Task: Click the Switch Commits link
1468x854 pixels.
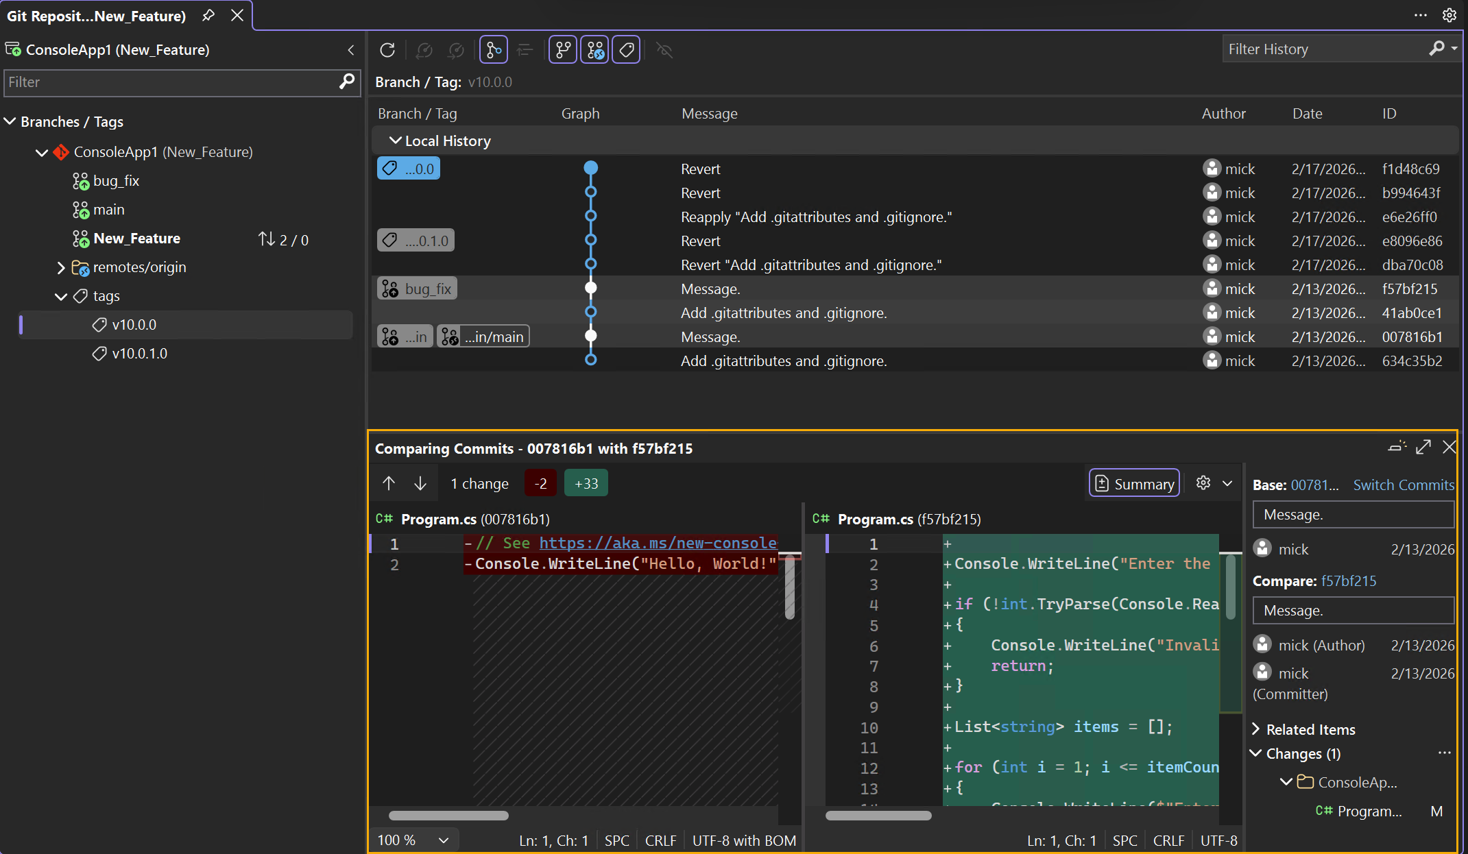Action: click(1403, 485)
